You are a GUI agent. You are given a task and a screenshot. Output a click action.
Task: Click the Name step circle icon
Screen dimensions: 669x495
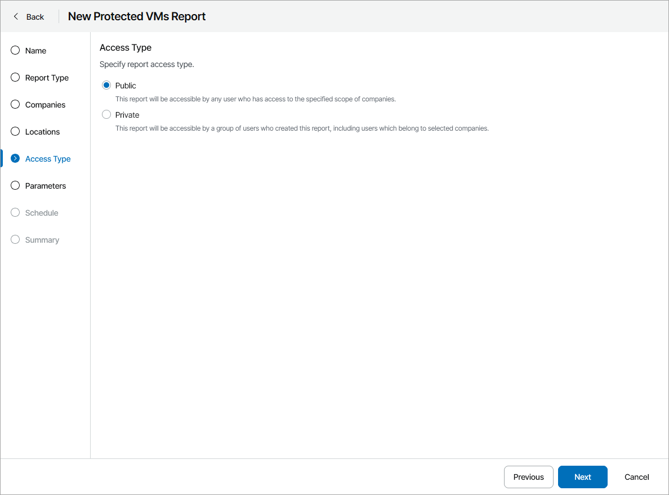(x=15, y=51)
